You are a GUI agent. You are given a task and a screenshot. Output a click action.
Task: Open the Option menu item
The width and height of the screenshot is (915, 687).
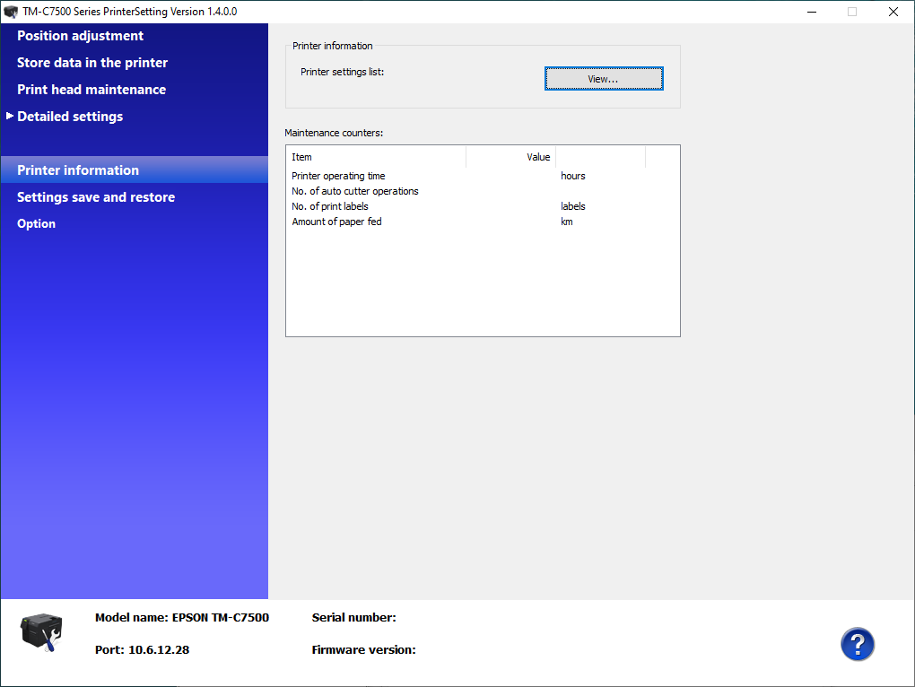coord(36,224)
